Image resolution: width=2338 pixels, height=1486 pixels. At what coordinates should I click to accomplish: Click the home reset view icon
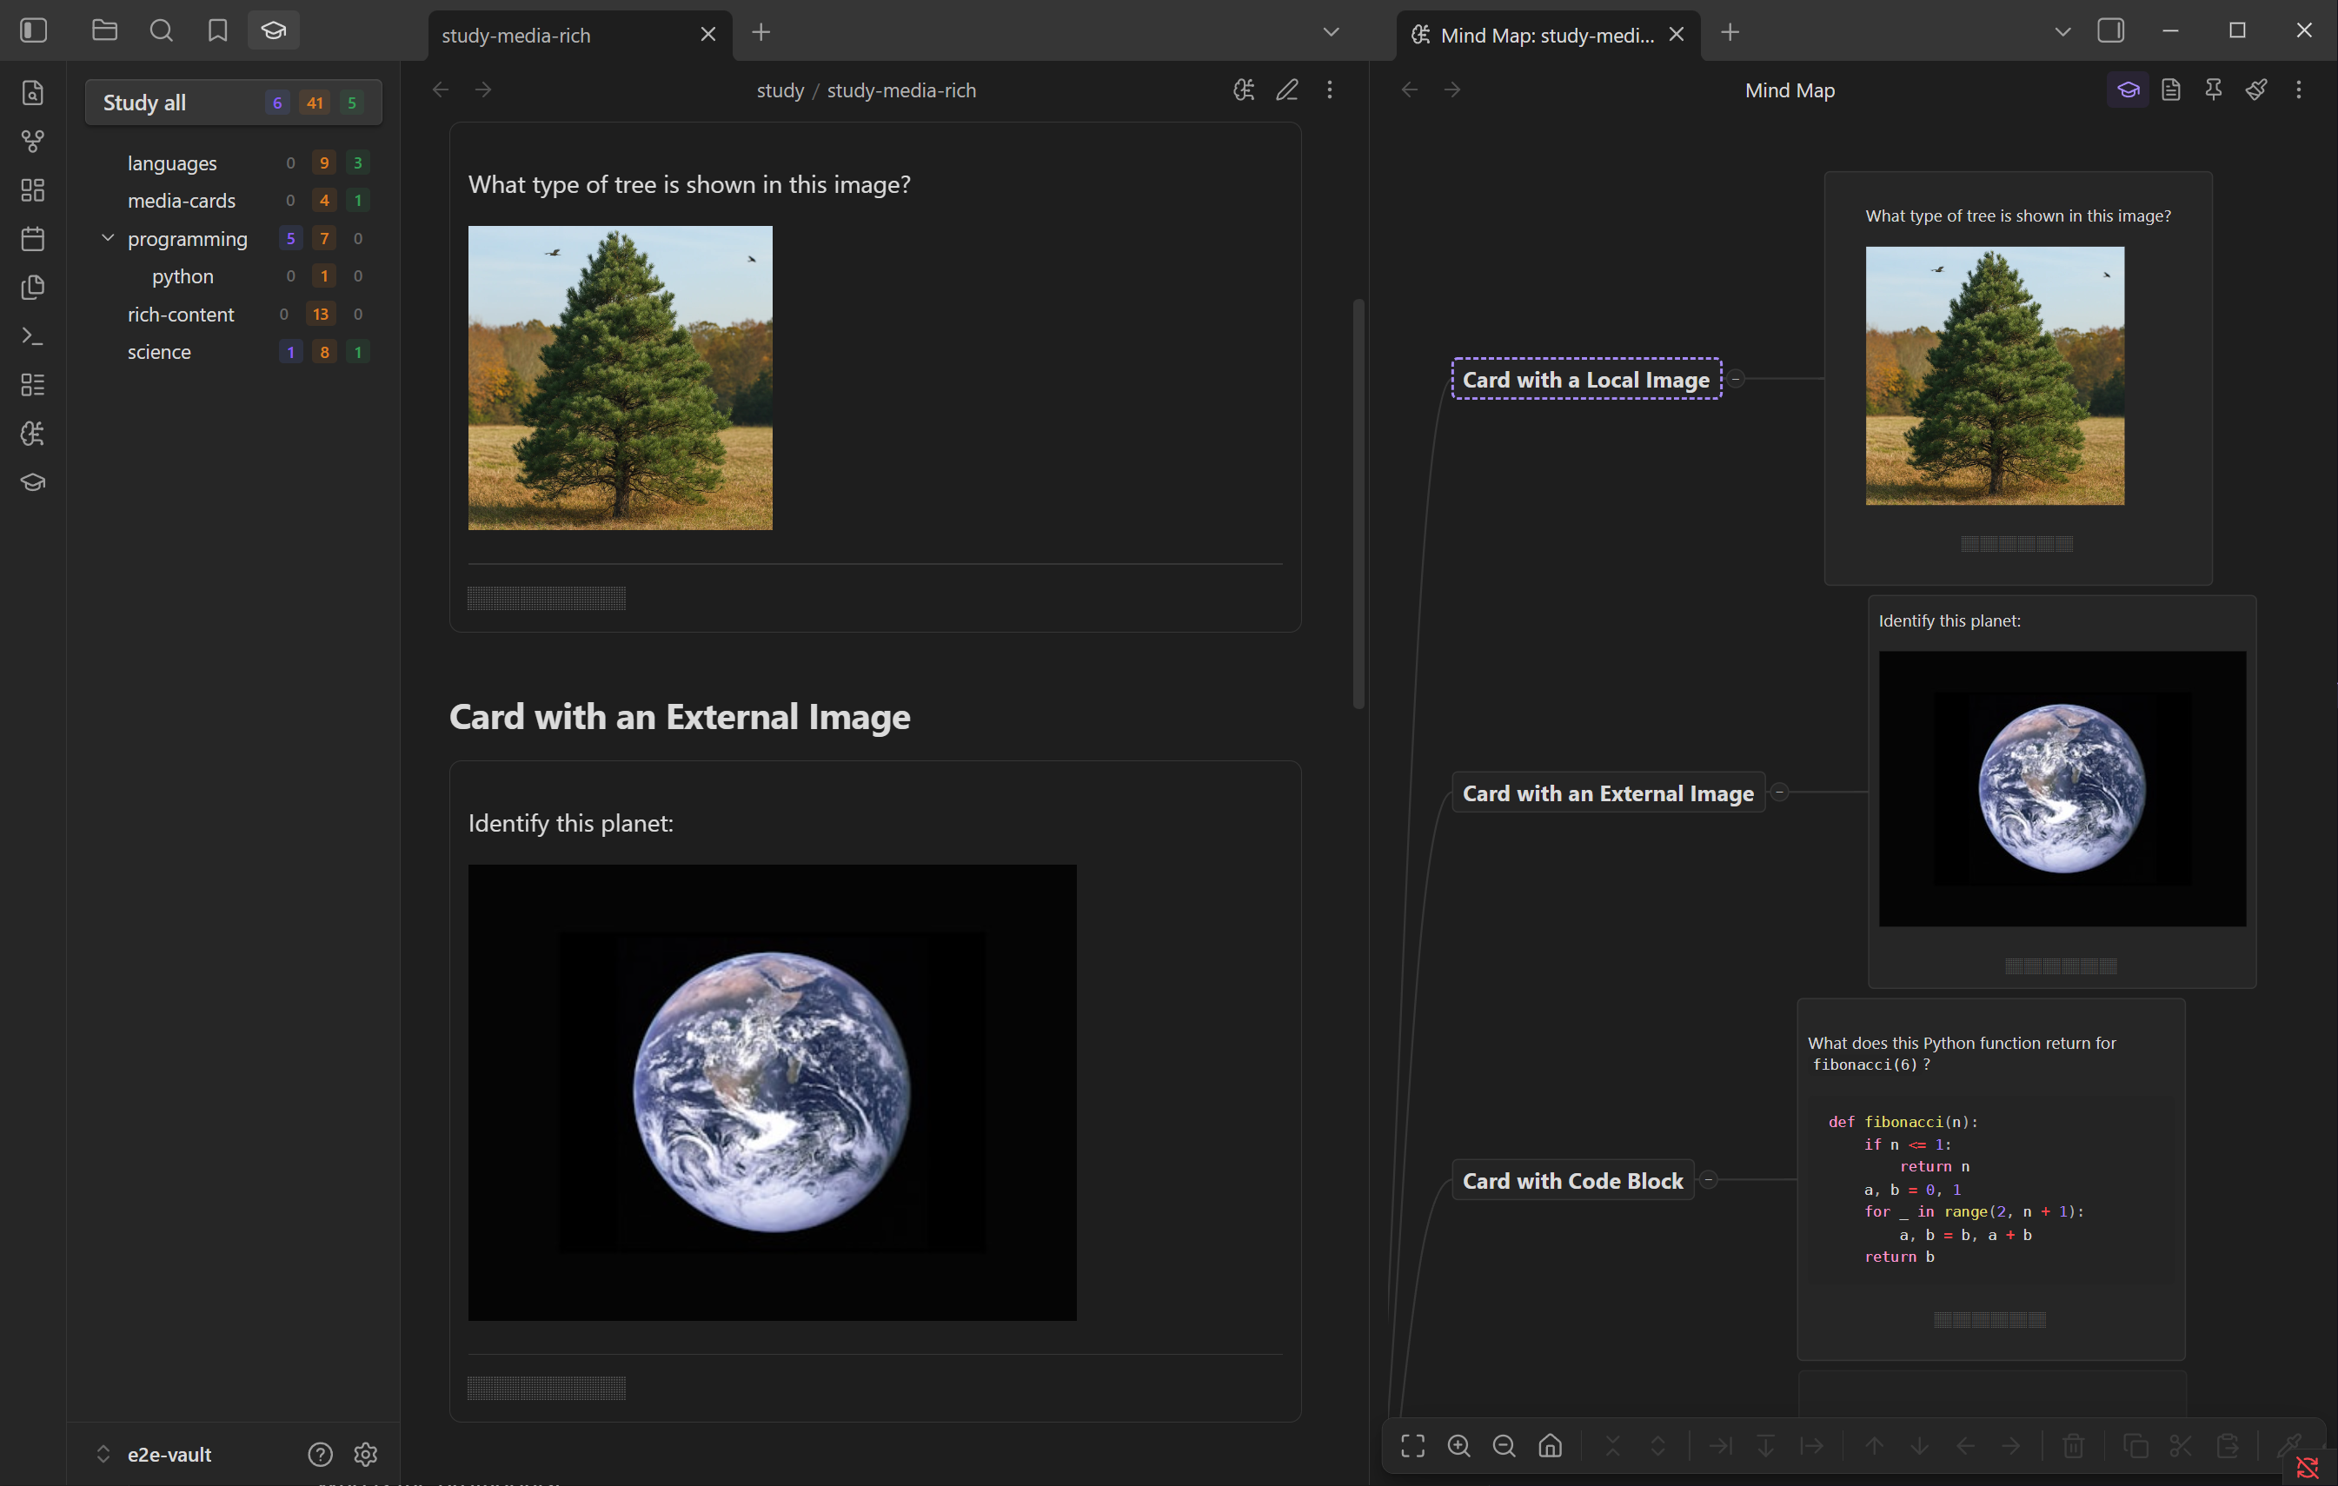pyautogui.click(x=1550, y=1445)
